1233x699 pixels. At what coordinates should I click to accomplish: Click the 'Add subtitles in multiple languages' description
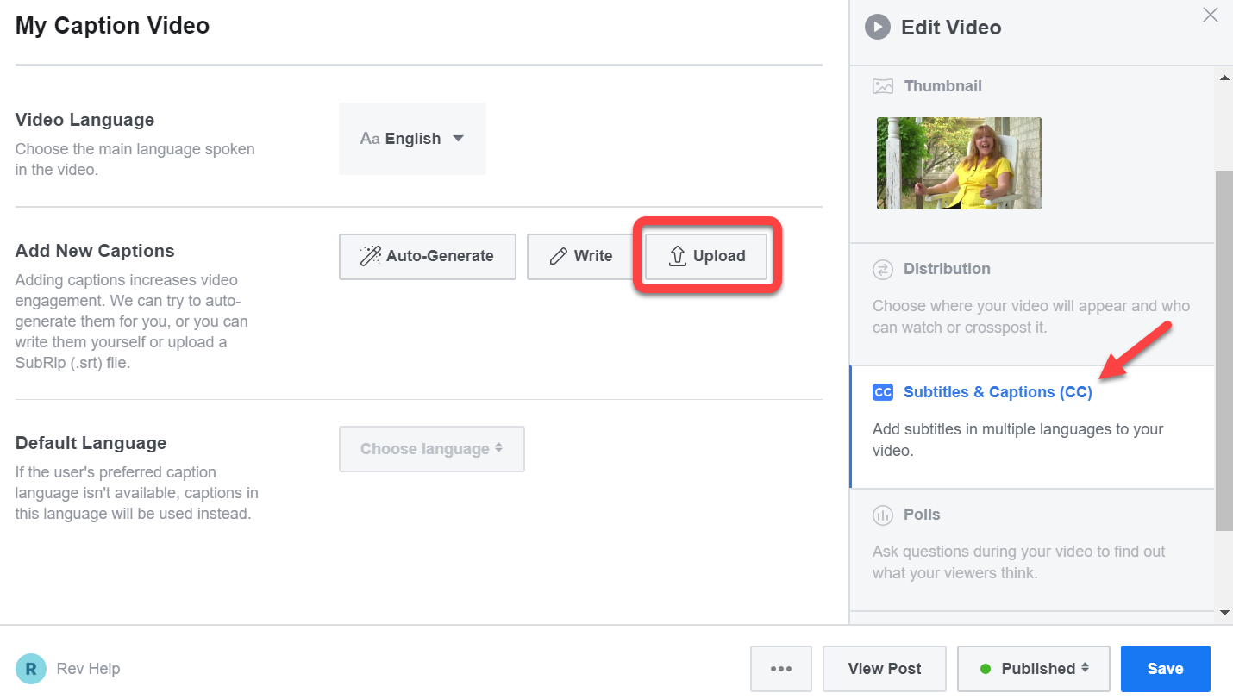click(x=1018, y=440)
